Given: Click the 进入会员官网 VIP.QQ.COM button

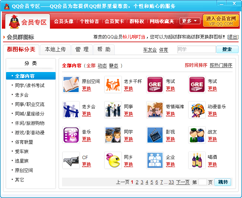Looking at the screenshot, I should pyautogui.click(x=221, y=21).
